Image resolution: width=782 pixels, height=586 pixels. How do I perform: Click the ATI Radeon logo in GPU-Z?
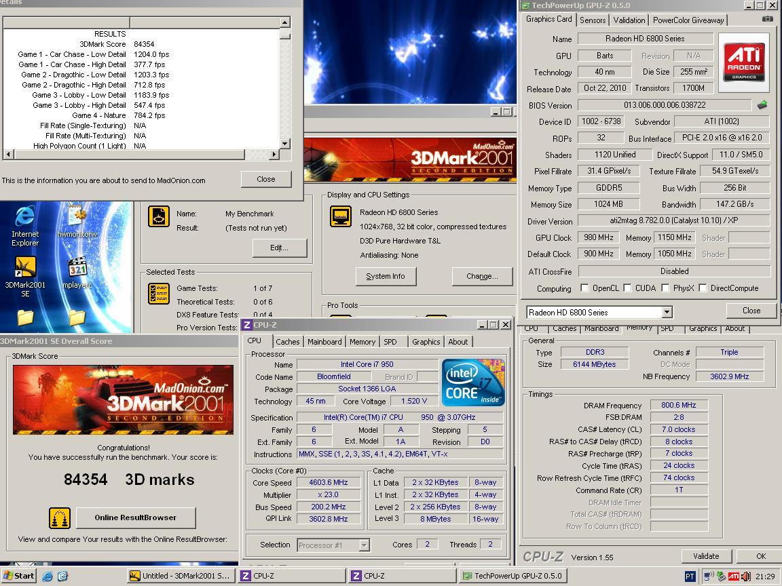click(743, 62)
